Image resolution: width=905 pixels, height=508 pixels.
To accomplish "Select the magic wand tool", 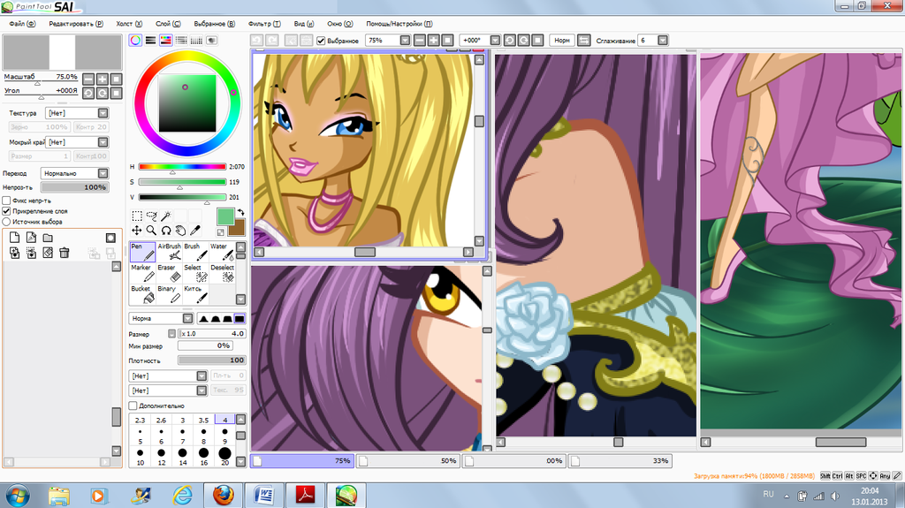I will pyautogui.click(x=165, y=216).
